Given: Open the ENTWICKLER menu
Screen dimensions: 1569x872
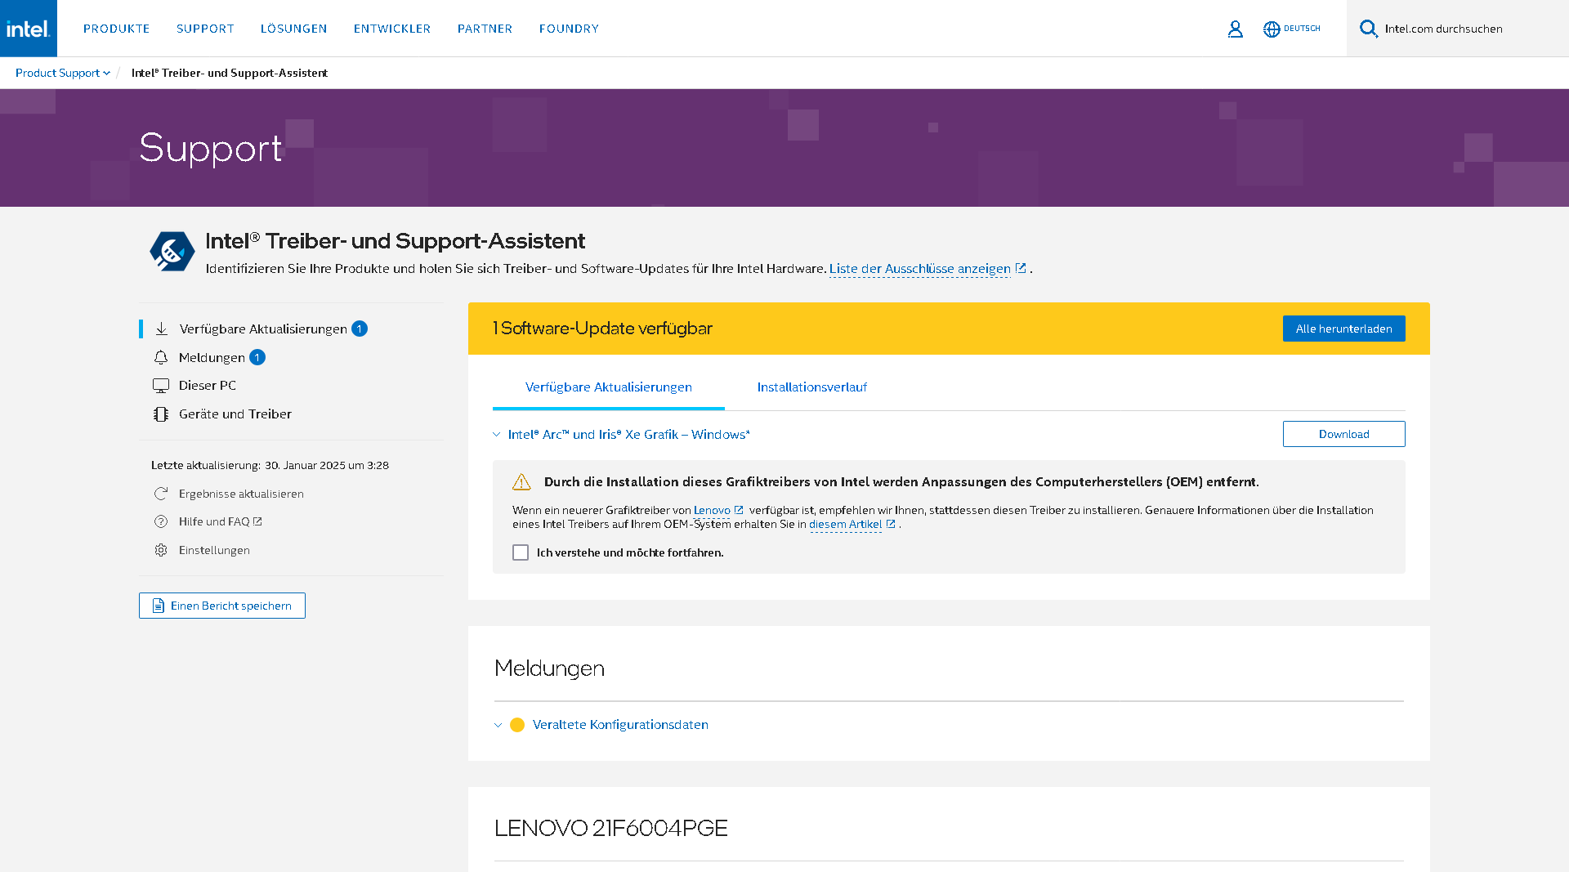Looking at the screenshot, I should pos(392,29).
